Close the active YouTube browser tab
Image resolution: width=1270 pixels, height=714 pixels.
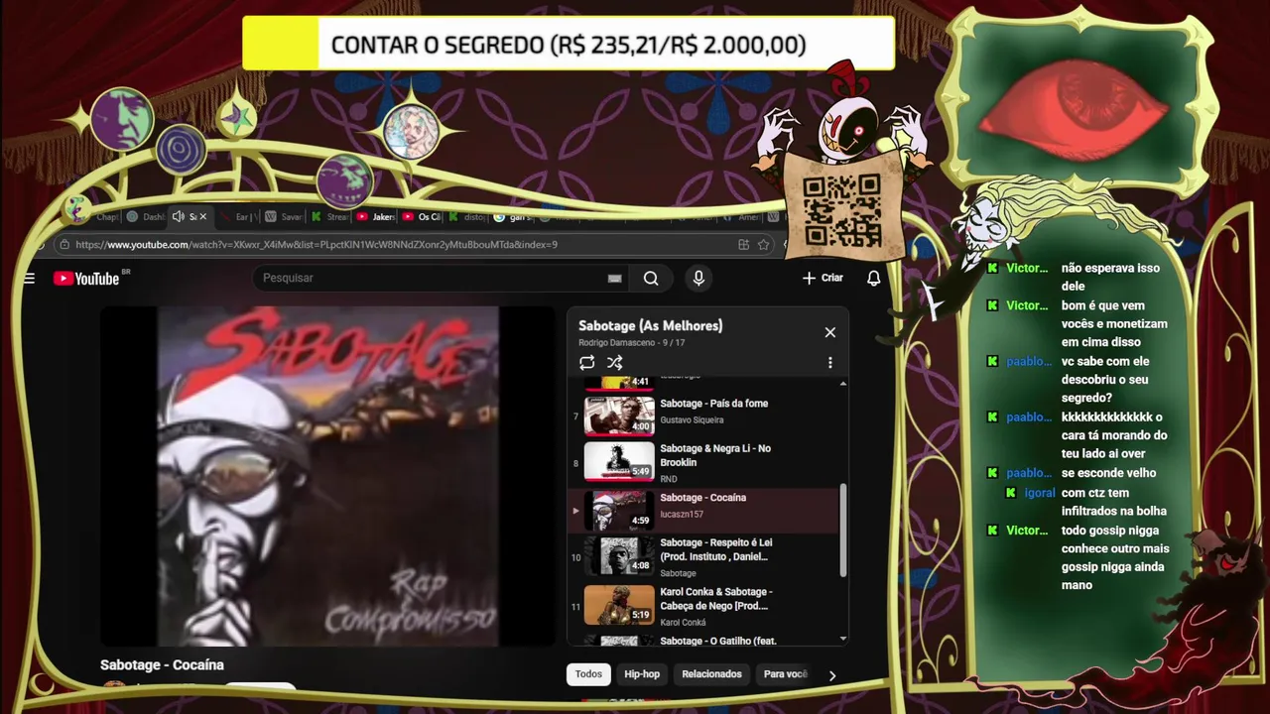click(203, 216)
